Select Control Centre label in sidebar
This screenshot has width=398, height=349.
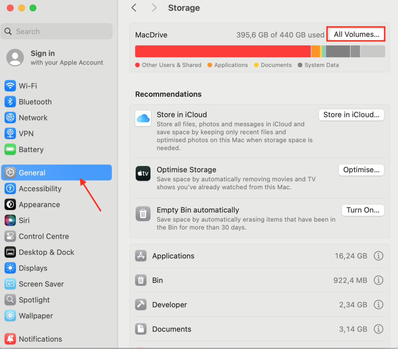(x=44, y=236)
